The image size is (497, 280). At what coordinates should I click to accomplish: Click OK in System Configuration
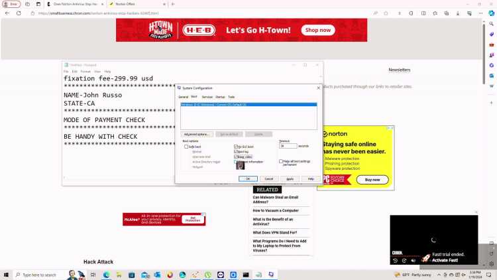(x=248, y=178)
